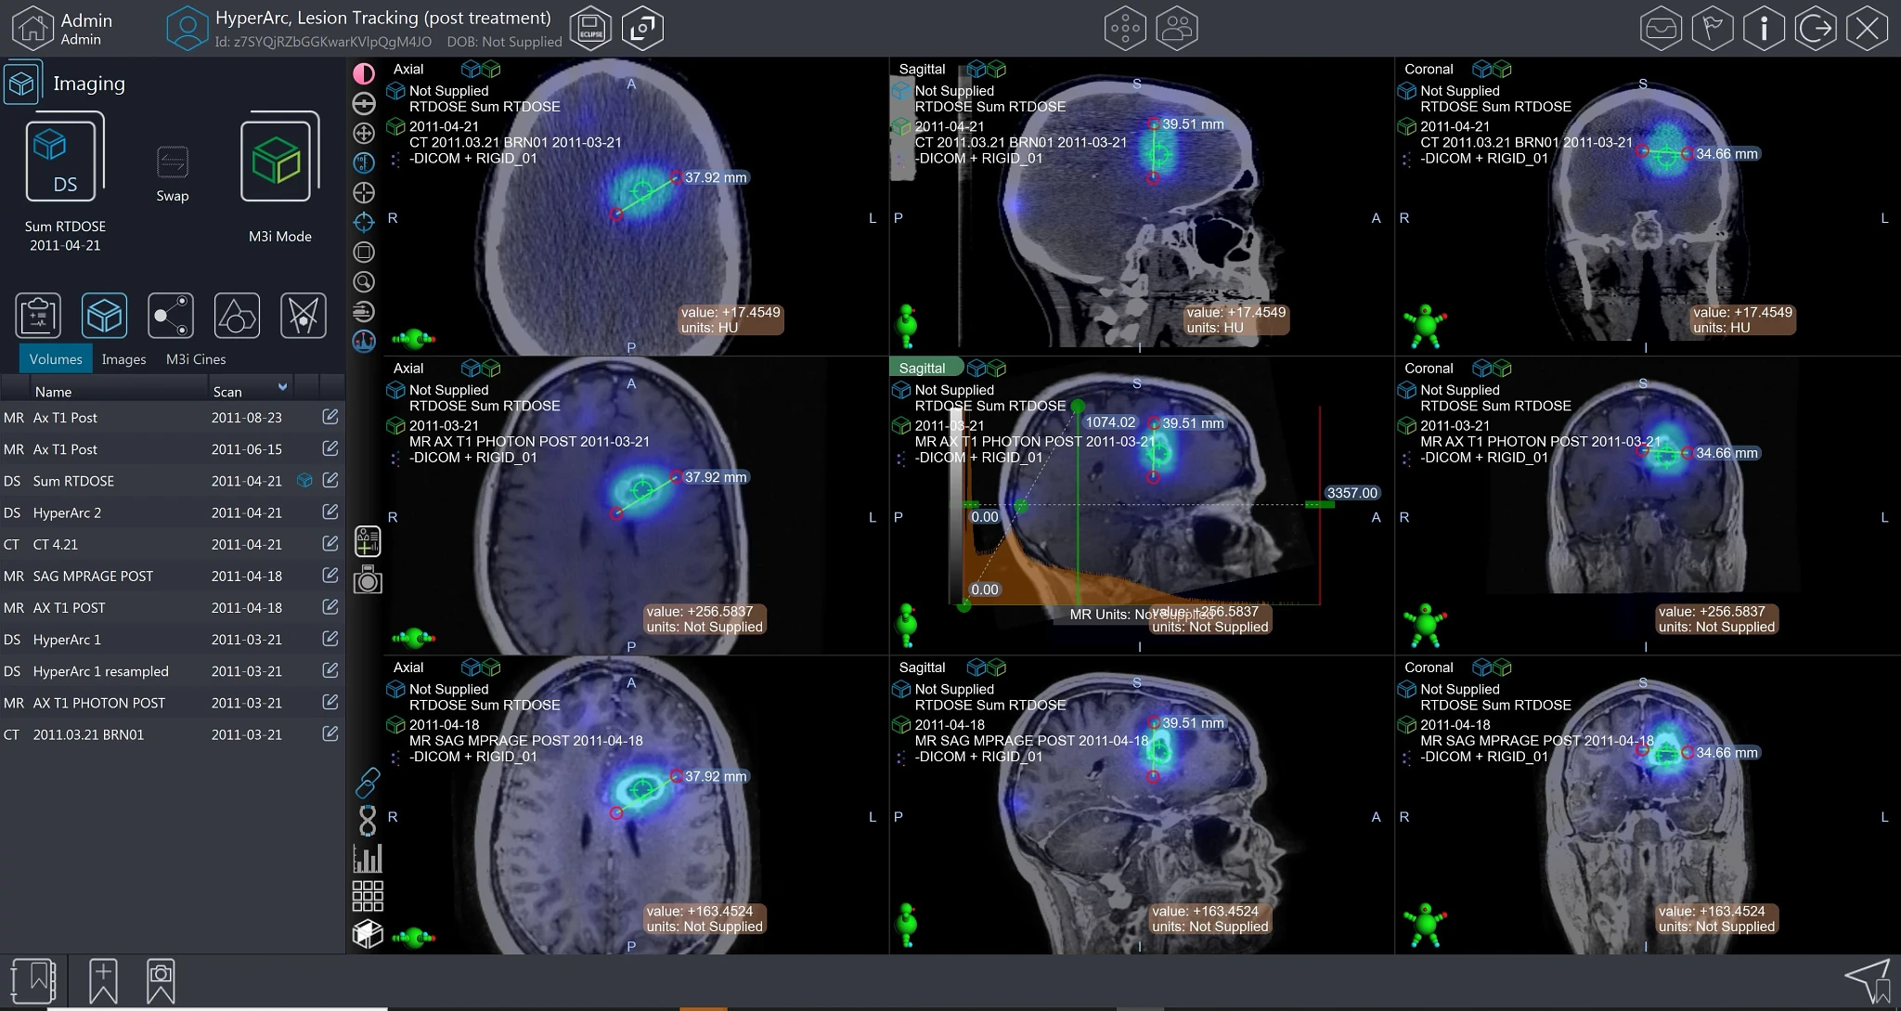Click the Admin home button
The width and height of the screenshot is (1901, 1011).
[x=33, y=28]
